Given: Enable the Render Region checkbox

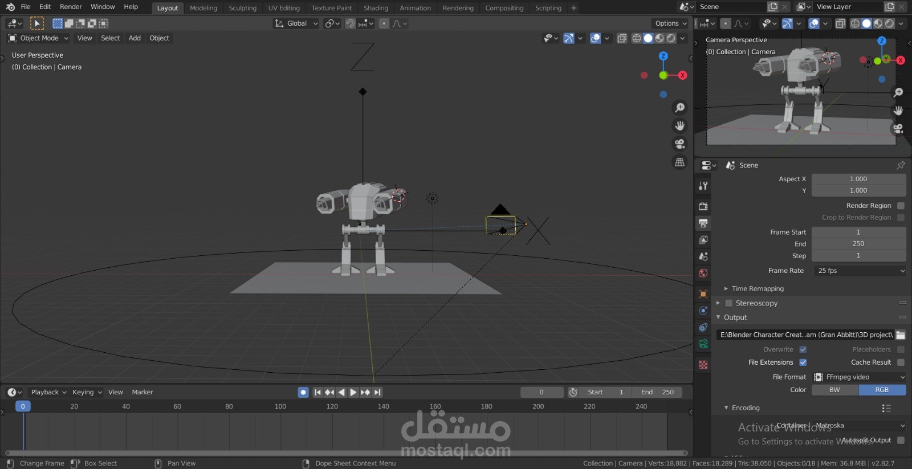Looking at the screenshot, I should (901, 206).
